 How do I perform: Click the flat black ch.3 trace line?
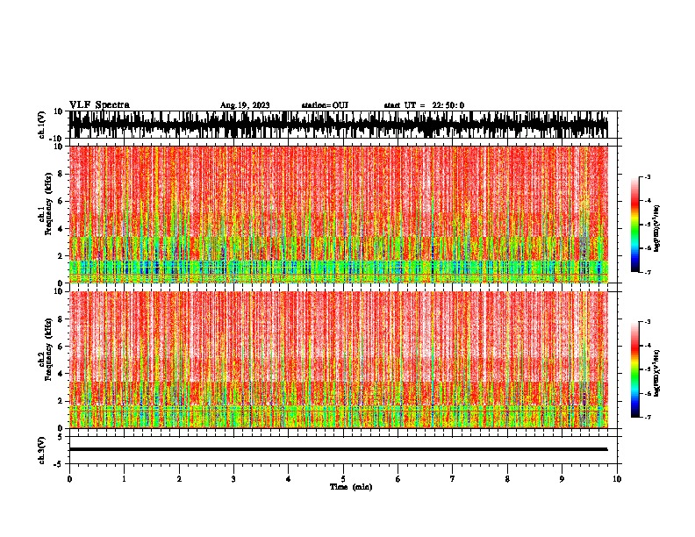point(339,449)
